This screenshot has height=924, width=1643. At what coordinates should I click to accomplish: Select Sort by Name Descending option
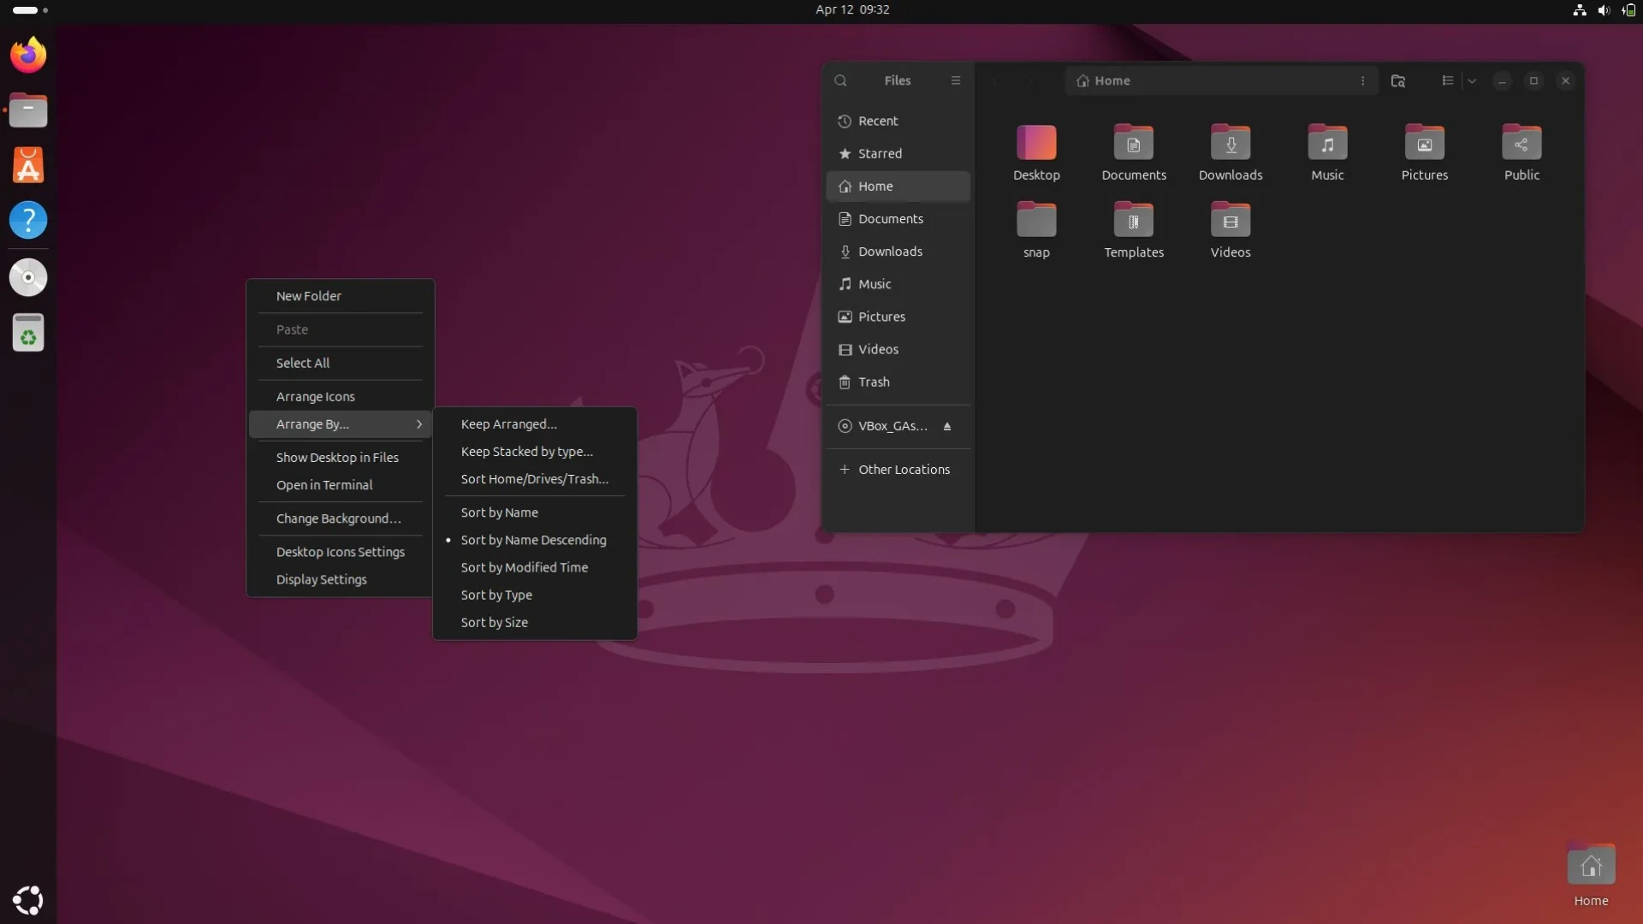tap(533, 540)
